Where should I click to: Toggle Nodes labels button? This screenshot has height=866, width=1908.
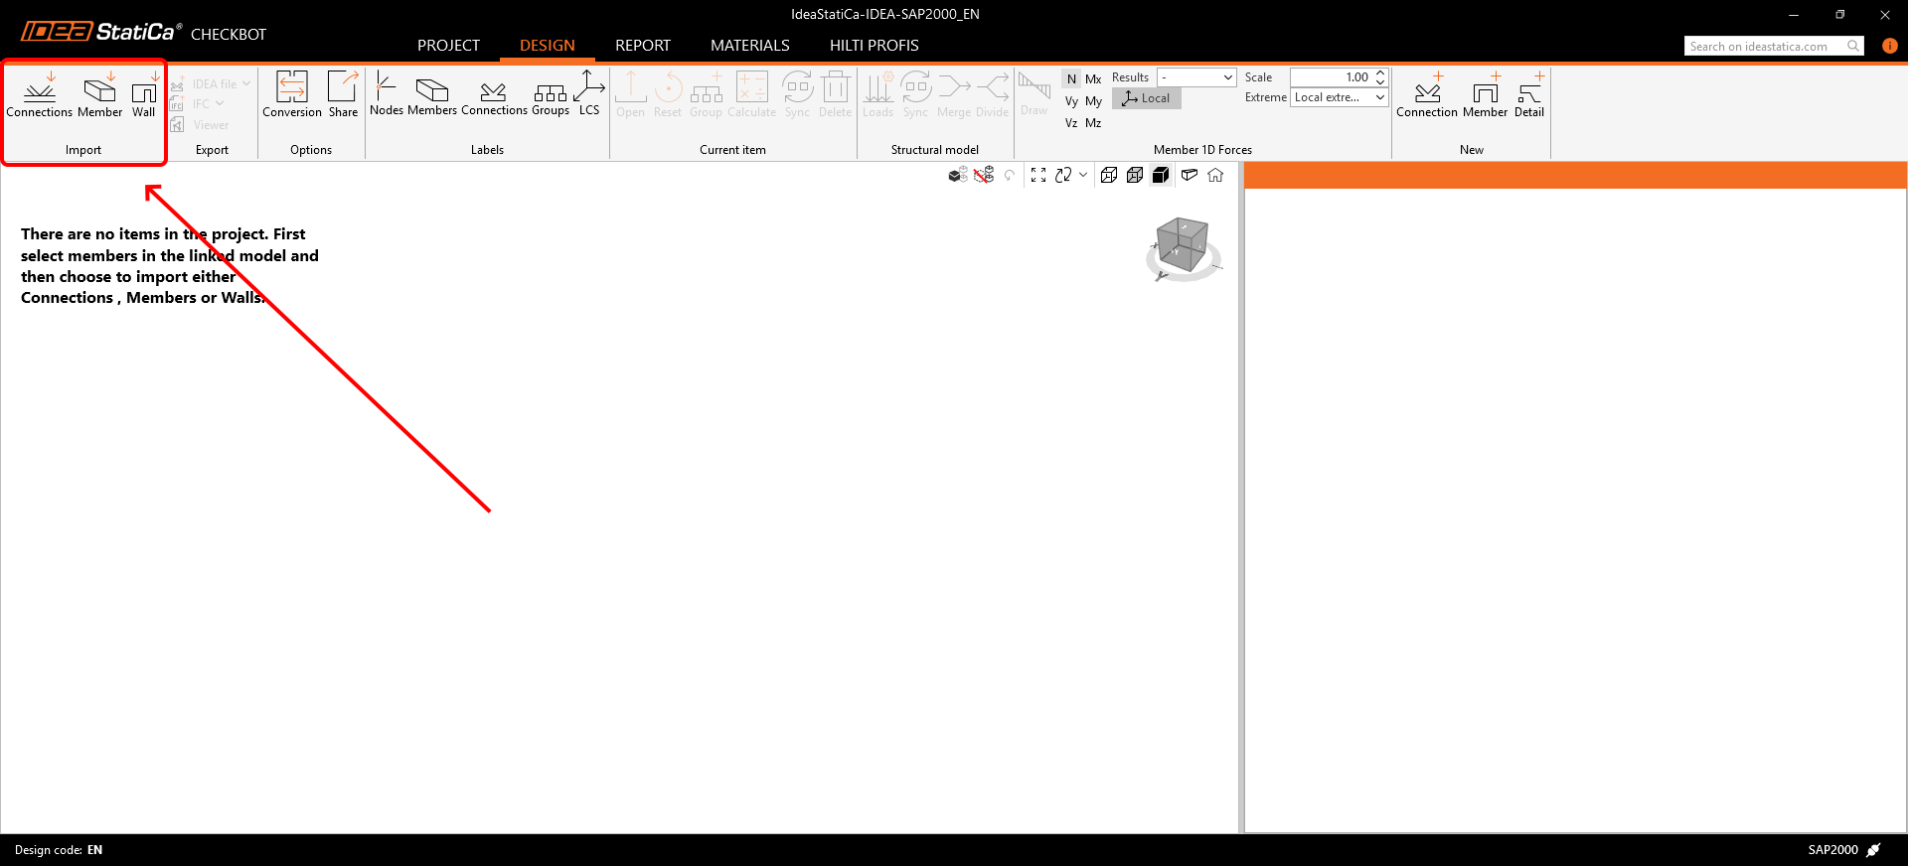click(x=387, y=94)
